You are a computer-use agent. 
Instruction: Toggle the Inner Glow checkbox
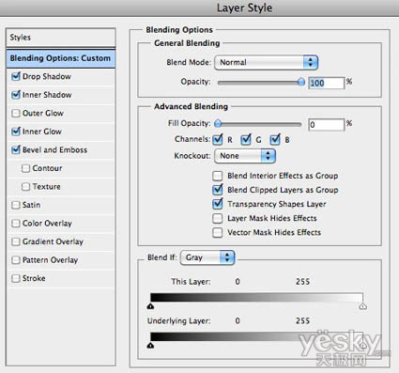(x=16, y=132)
